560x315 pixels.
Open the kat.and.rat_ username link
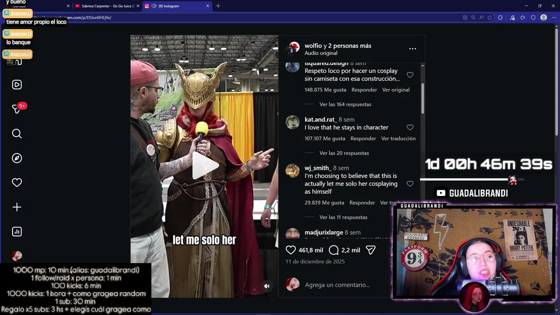tap(320, 119)
